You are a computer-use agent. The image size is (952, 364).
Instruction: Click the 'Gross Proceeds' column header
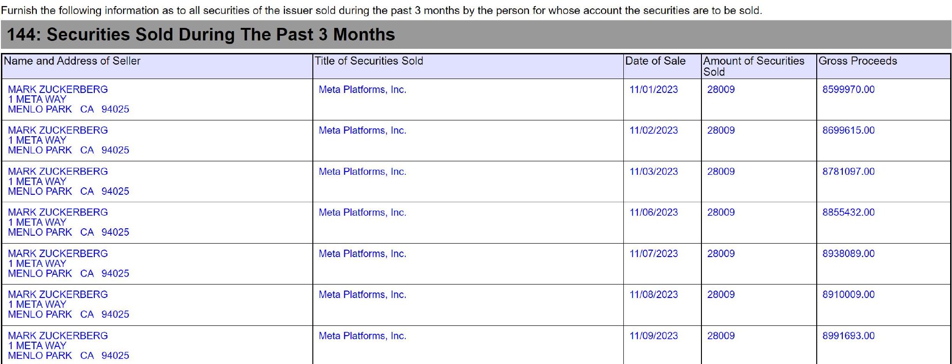tap(858, 61)
